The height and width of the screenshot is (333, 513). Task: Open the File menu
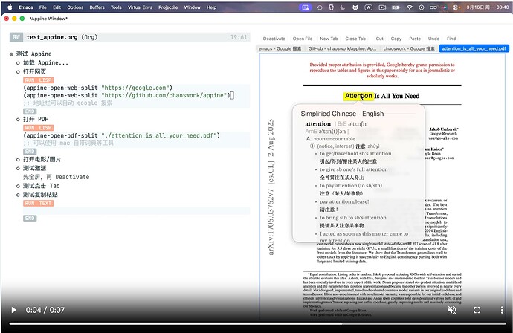pyautogui.click(x=43, y=7)
